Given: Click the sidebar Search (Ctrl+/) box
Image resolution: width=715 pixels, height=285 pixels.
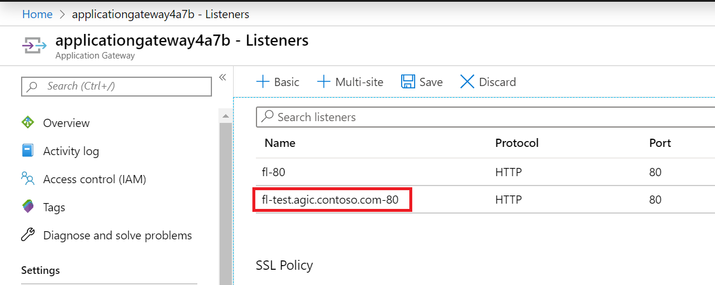Looking at the screenshot, I should coord(117,86).
